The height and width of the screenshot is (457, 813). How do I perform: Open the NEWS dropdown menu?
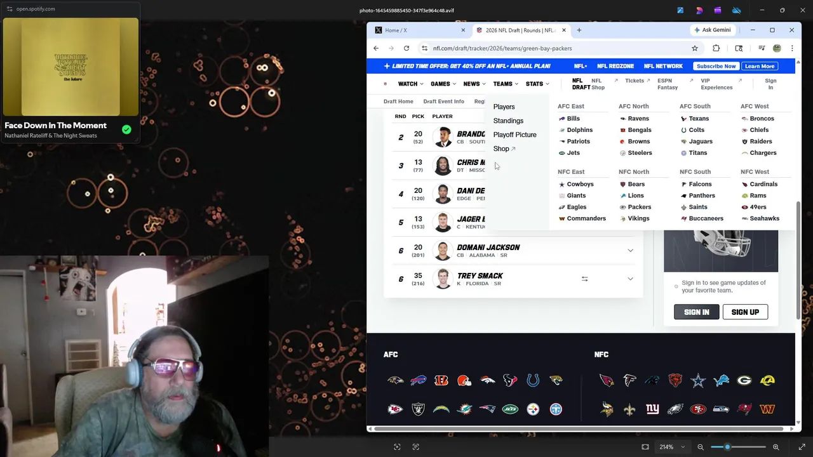(x=474, y=84)
